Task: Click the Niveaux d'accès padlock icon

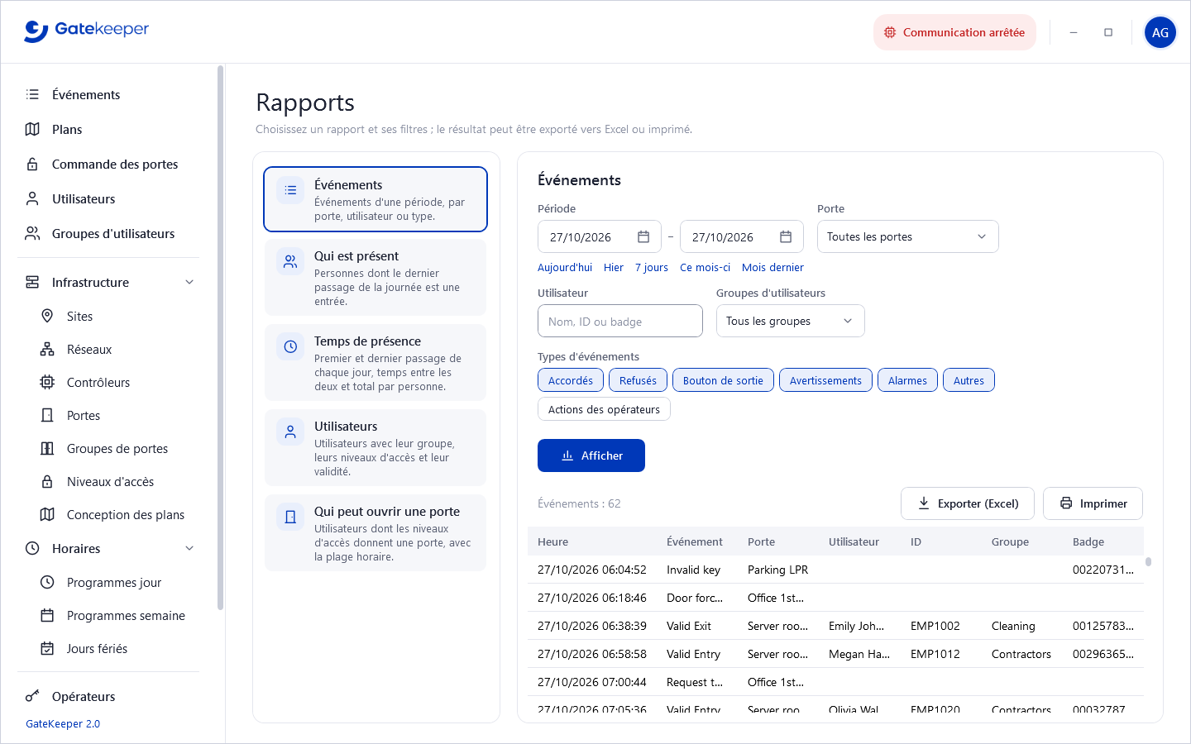Action: click(47, 481)
